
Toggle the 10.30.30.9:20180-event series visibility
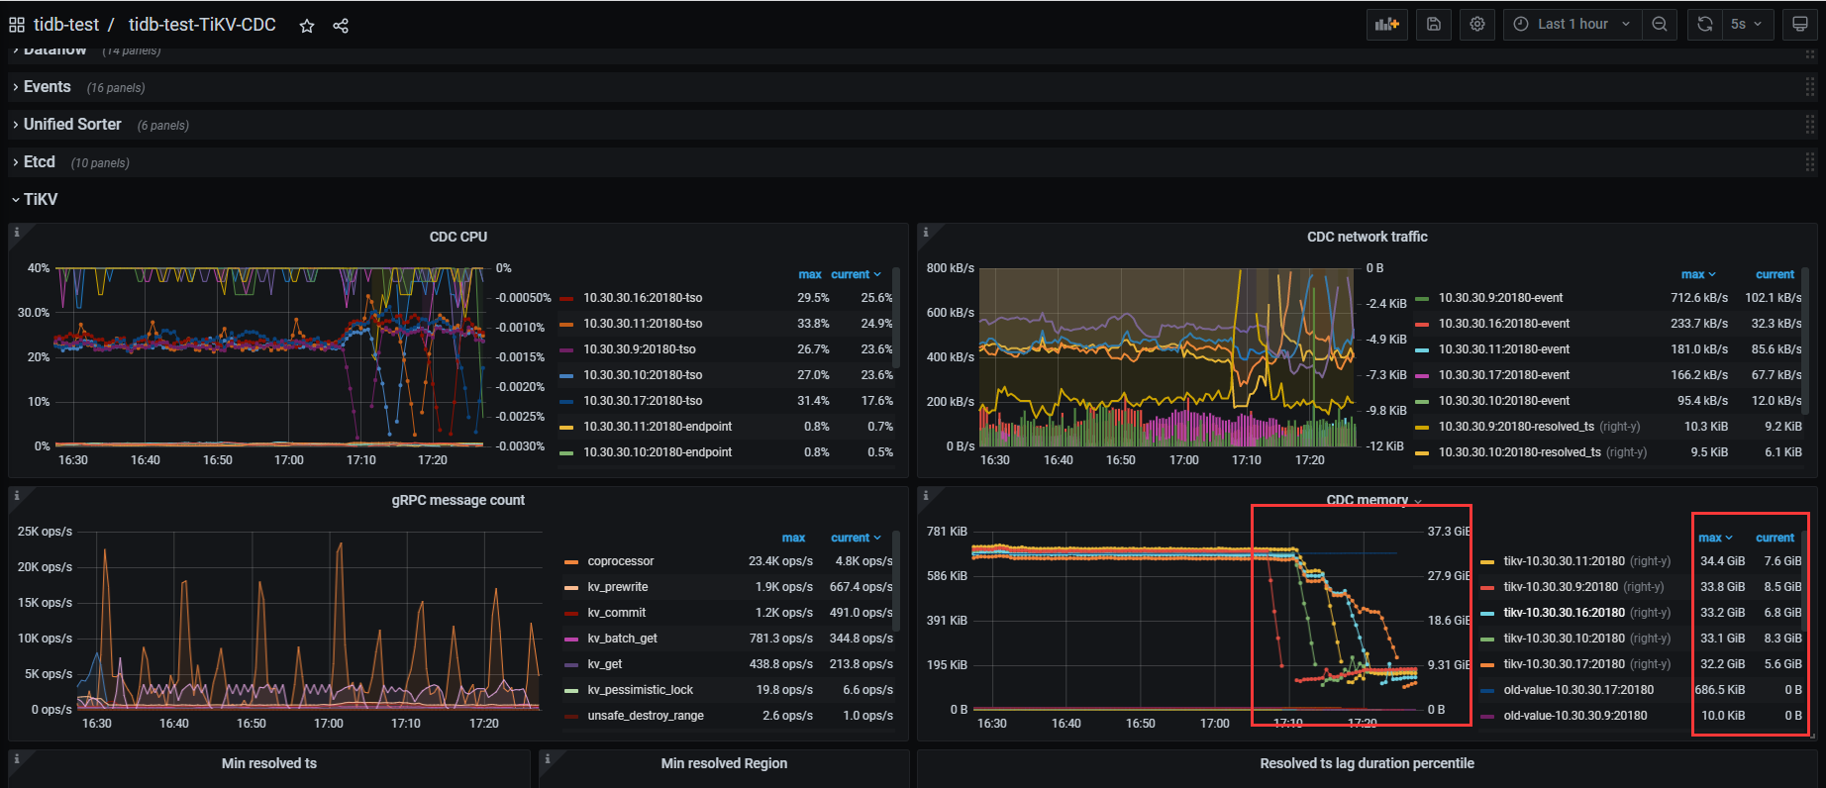(x=1500, y=298)
